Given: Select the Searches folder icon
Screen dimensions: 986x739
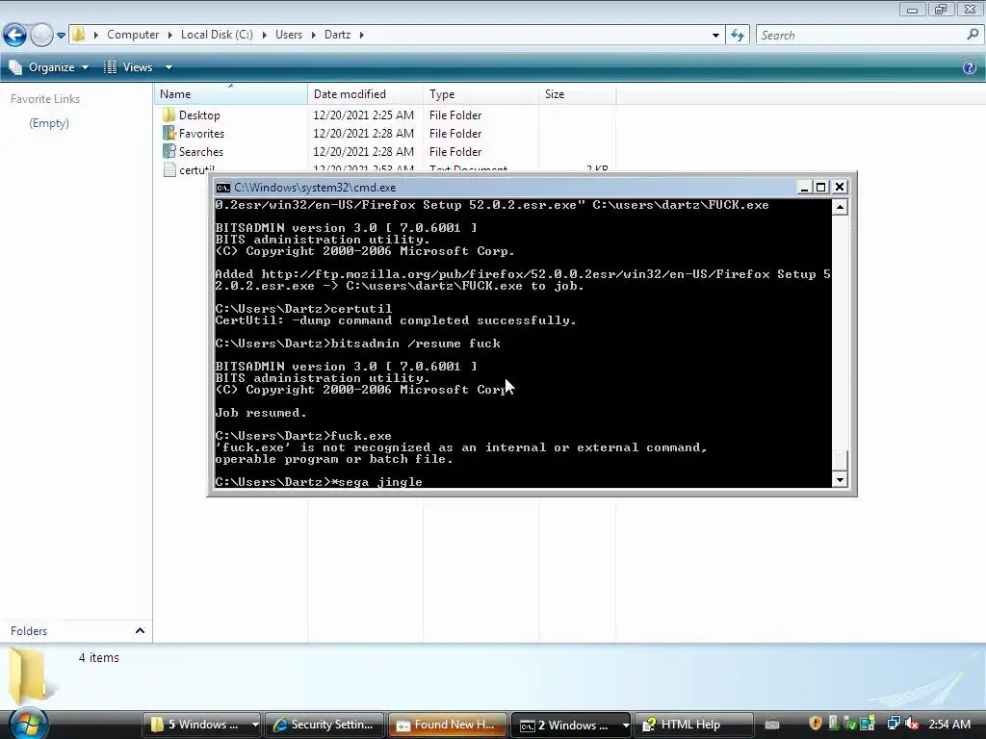Looking at the screenshot, I should [x=169, y=151].
